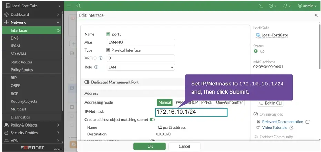The image size is (321, 152).
Task: Open the search magnifier in top bar
Action: coord(78,6)
